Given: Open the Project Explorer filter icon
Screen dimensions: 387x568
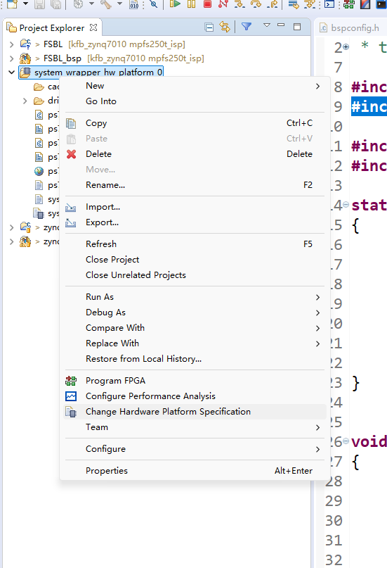Looking at the screenshot, I should pos(247,27).
